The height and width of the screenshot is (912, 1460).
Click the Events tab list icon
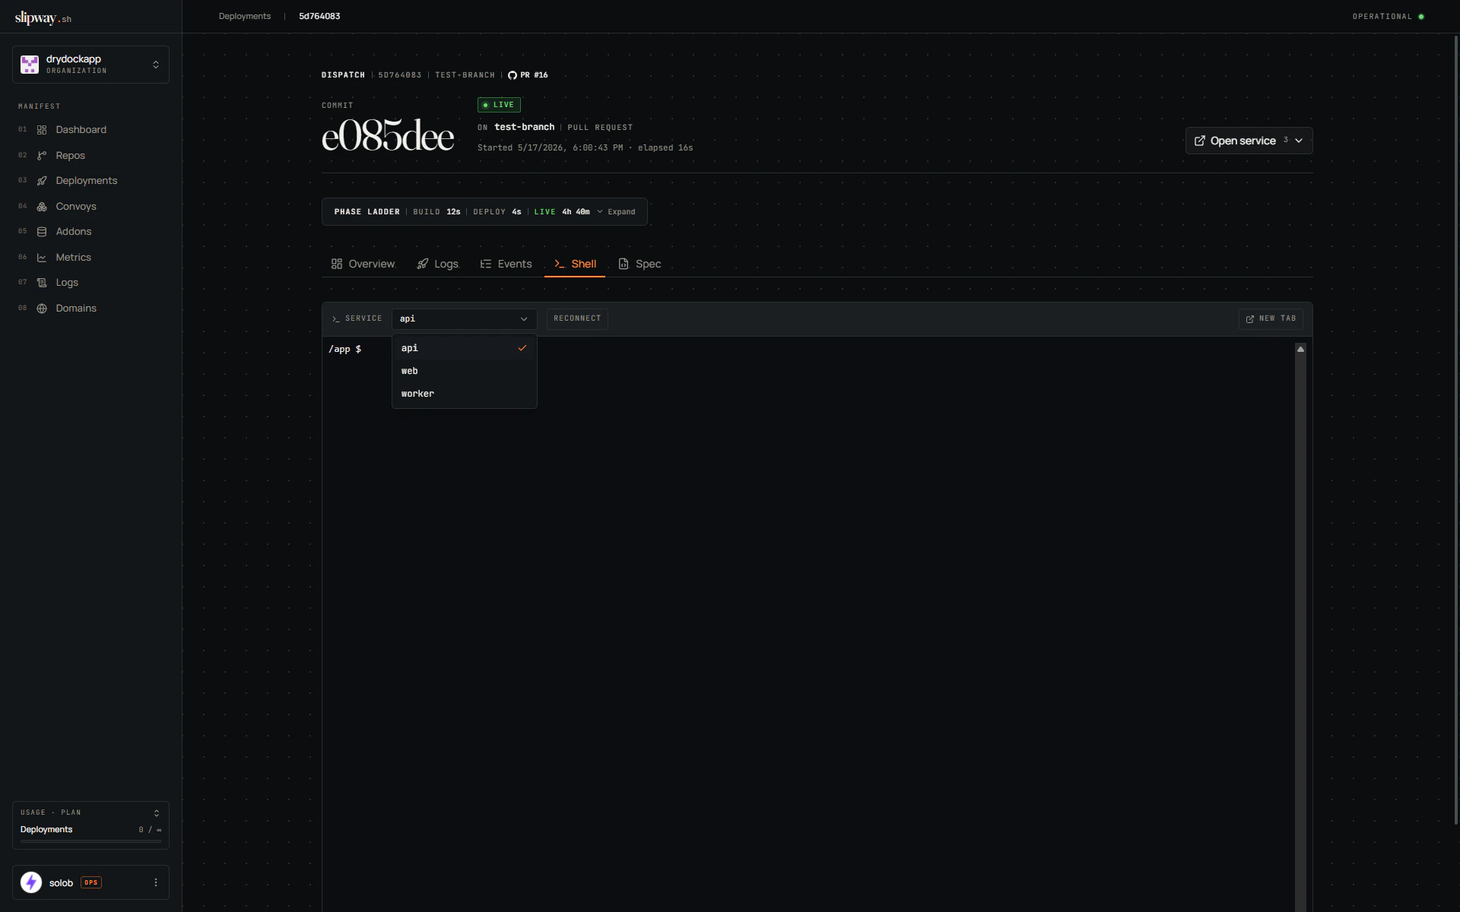click(x=486, y=264)
